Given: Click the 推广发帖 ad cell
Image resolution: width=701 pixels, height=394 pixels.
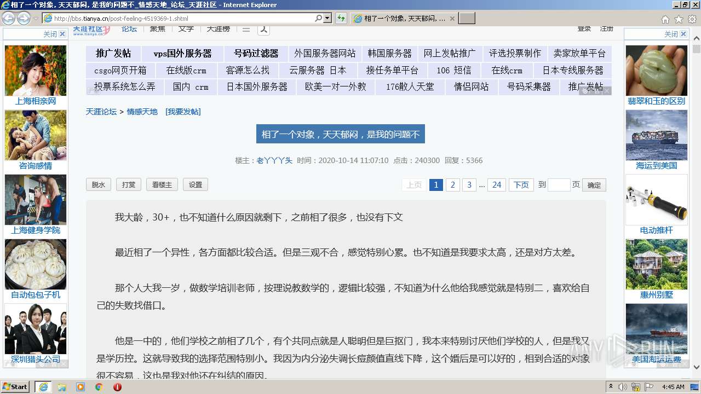Looking at the screenshot, I should (x=113, y=54).
